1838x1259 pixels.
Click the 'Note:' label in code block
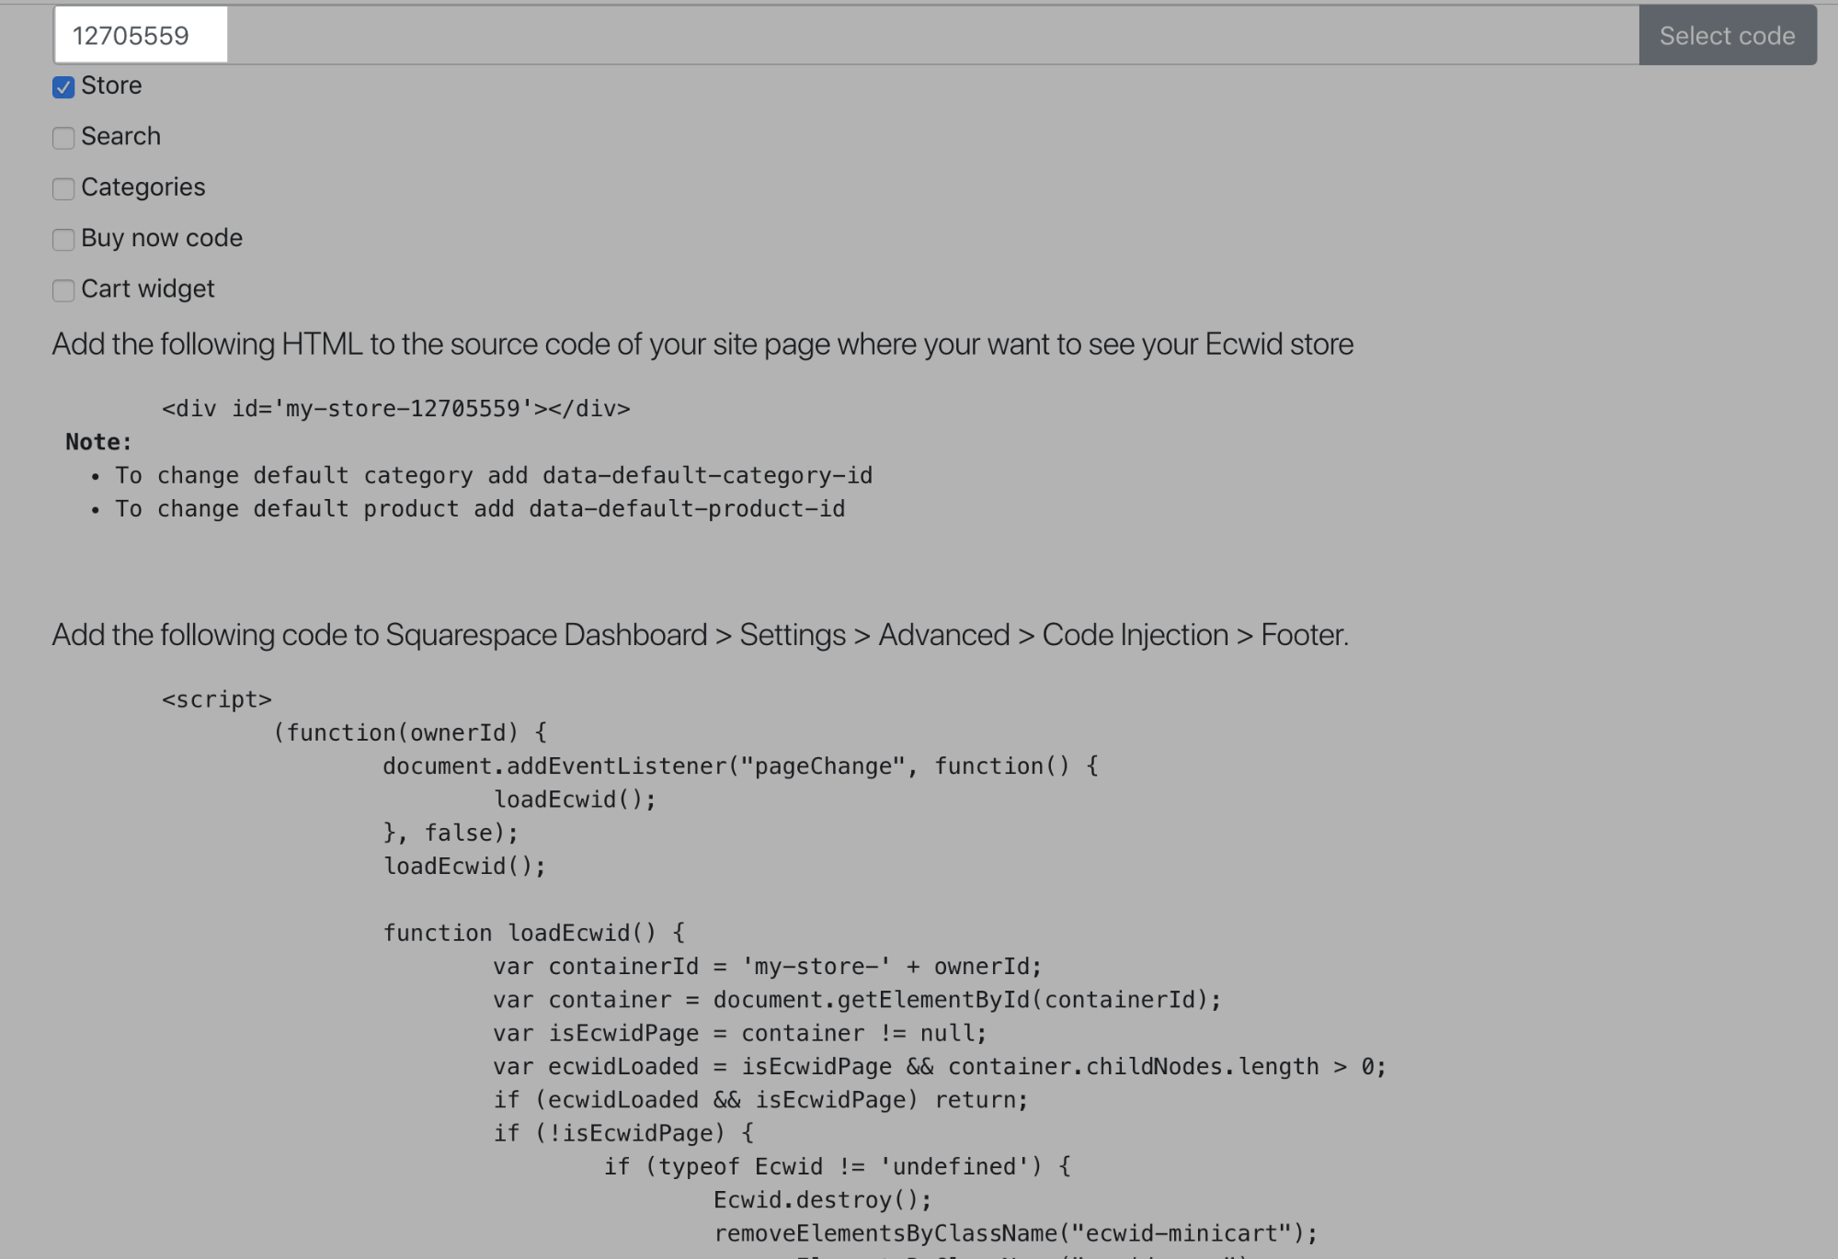98,442
